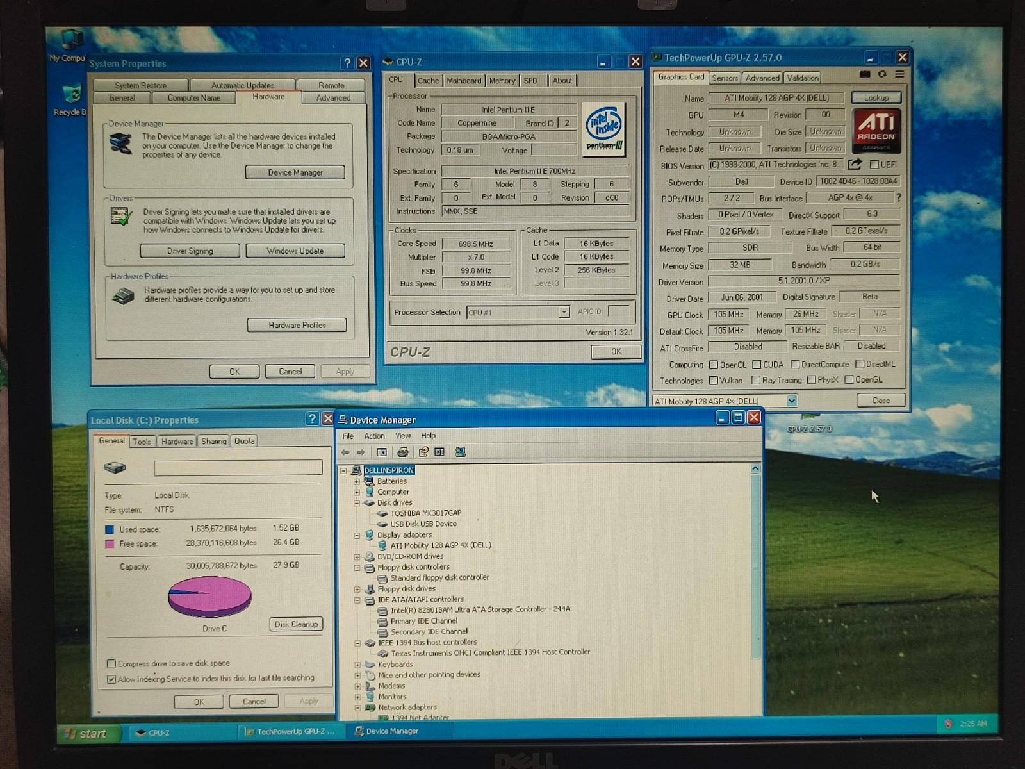Toggle console tree toolbar icon in Device Manager
Viewport: 1025px width, 769px height.
382,452
